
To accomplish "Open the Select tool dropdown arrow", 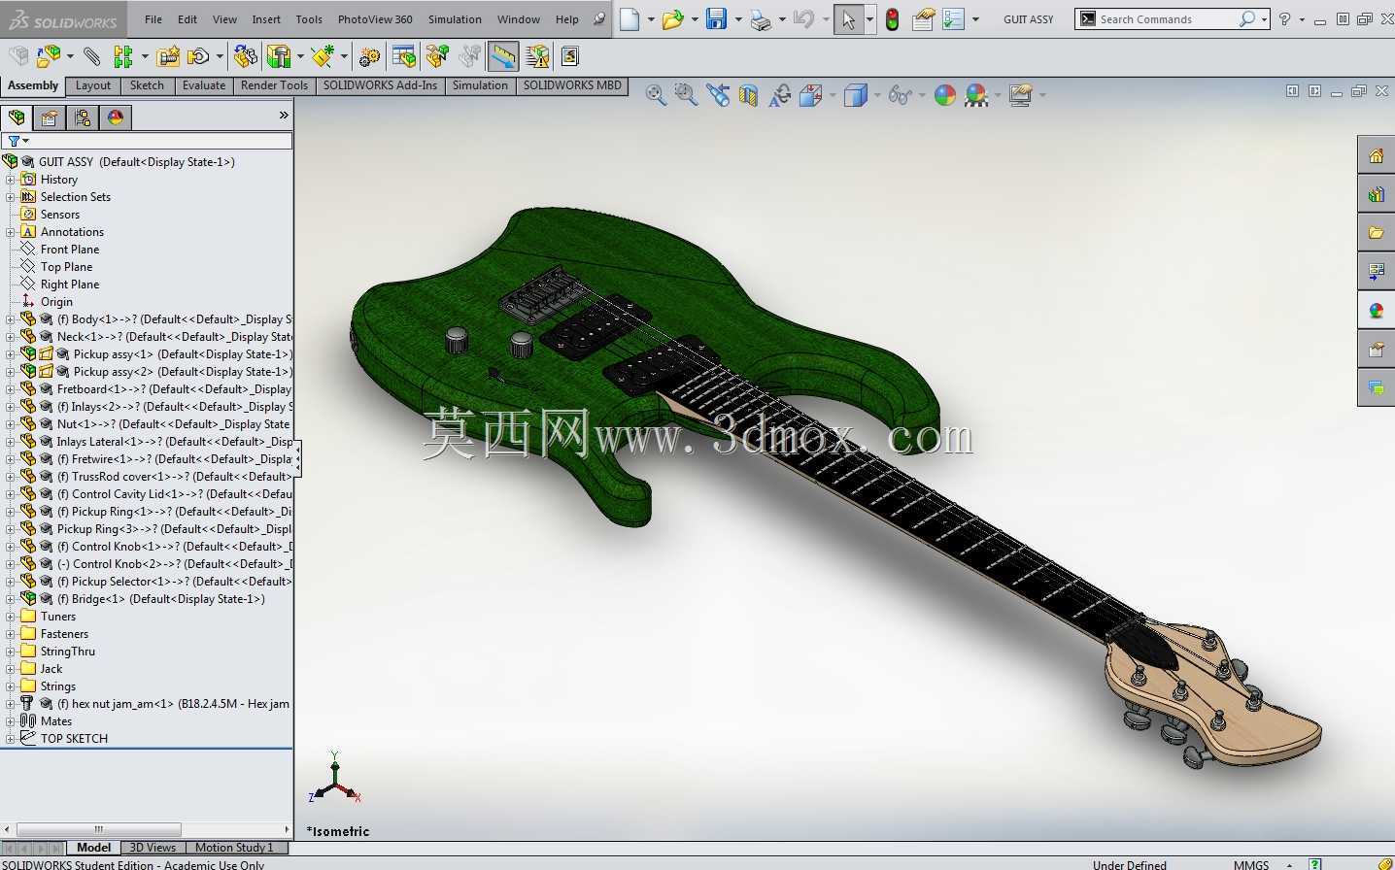I will pos(869,19).
